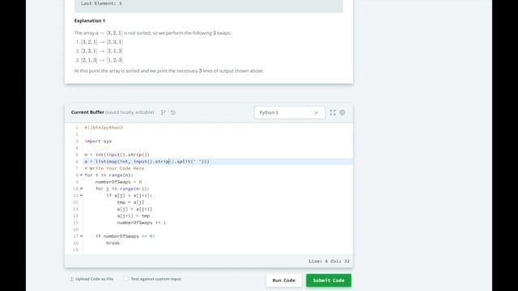Click the 'n = int(input().strip())' line
Screen dimensions: 518x291
point(117,154)
